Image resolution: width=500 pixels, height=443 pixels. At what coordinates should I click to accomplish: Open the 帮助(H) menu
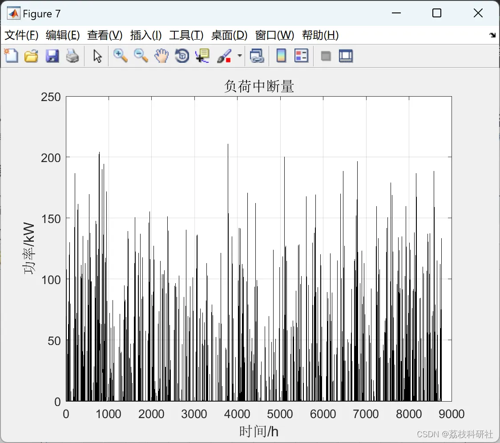tap(320, 35)
